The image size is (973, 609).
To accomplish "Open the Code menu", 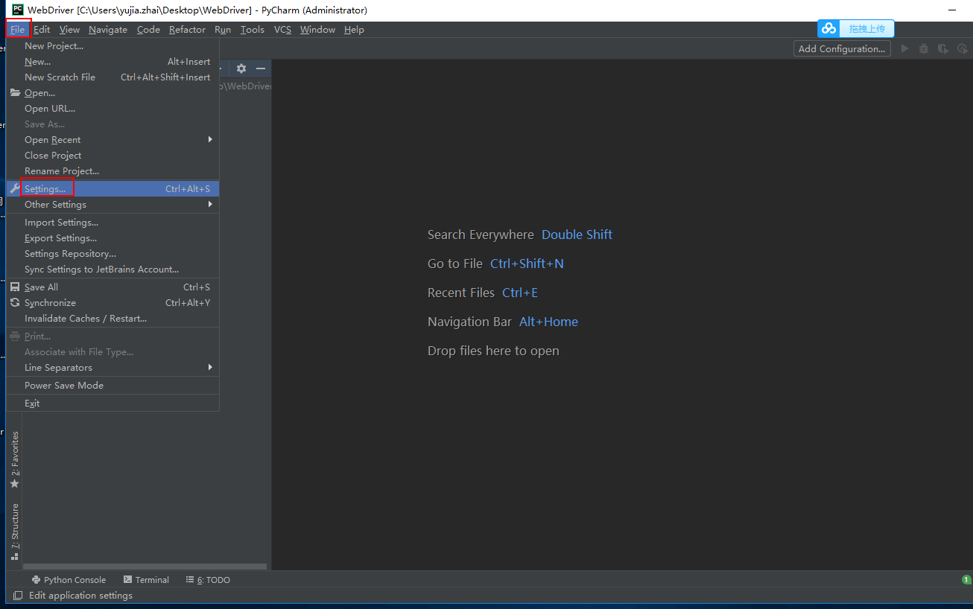I will [x=148, y=30].
